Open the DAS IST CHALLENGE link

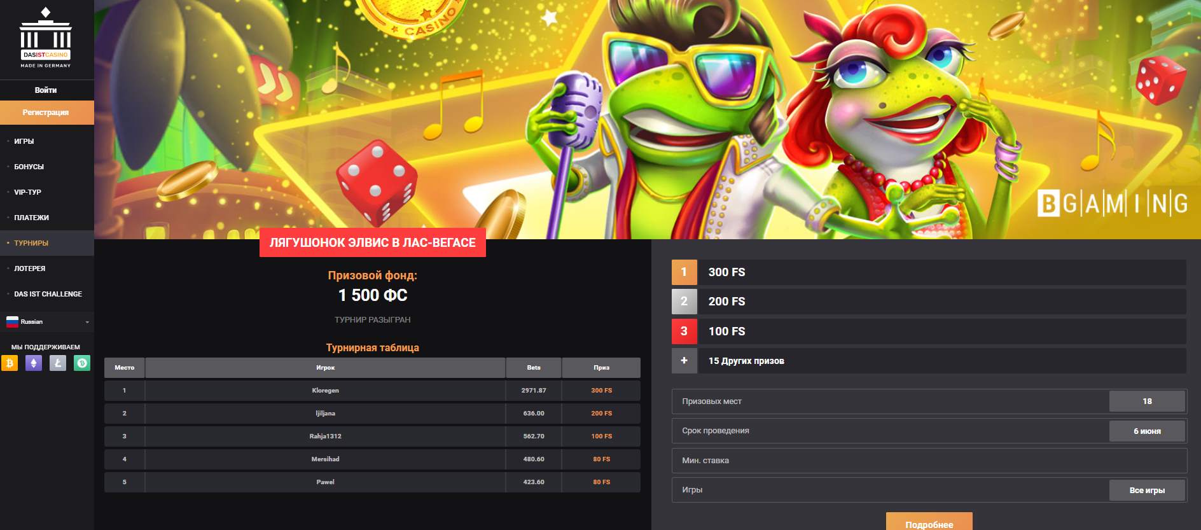tap(48, 294)
